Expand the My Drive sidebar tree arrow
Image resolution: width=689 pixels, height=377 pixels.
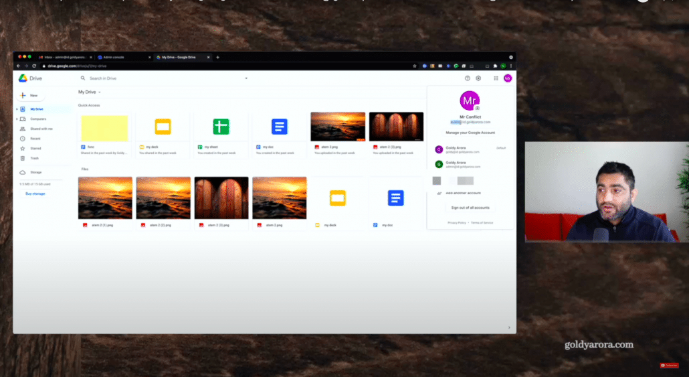(x=17, y=109)
